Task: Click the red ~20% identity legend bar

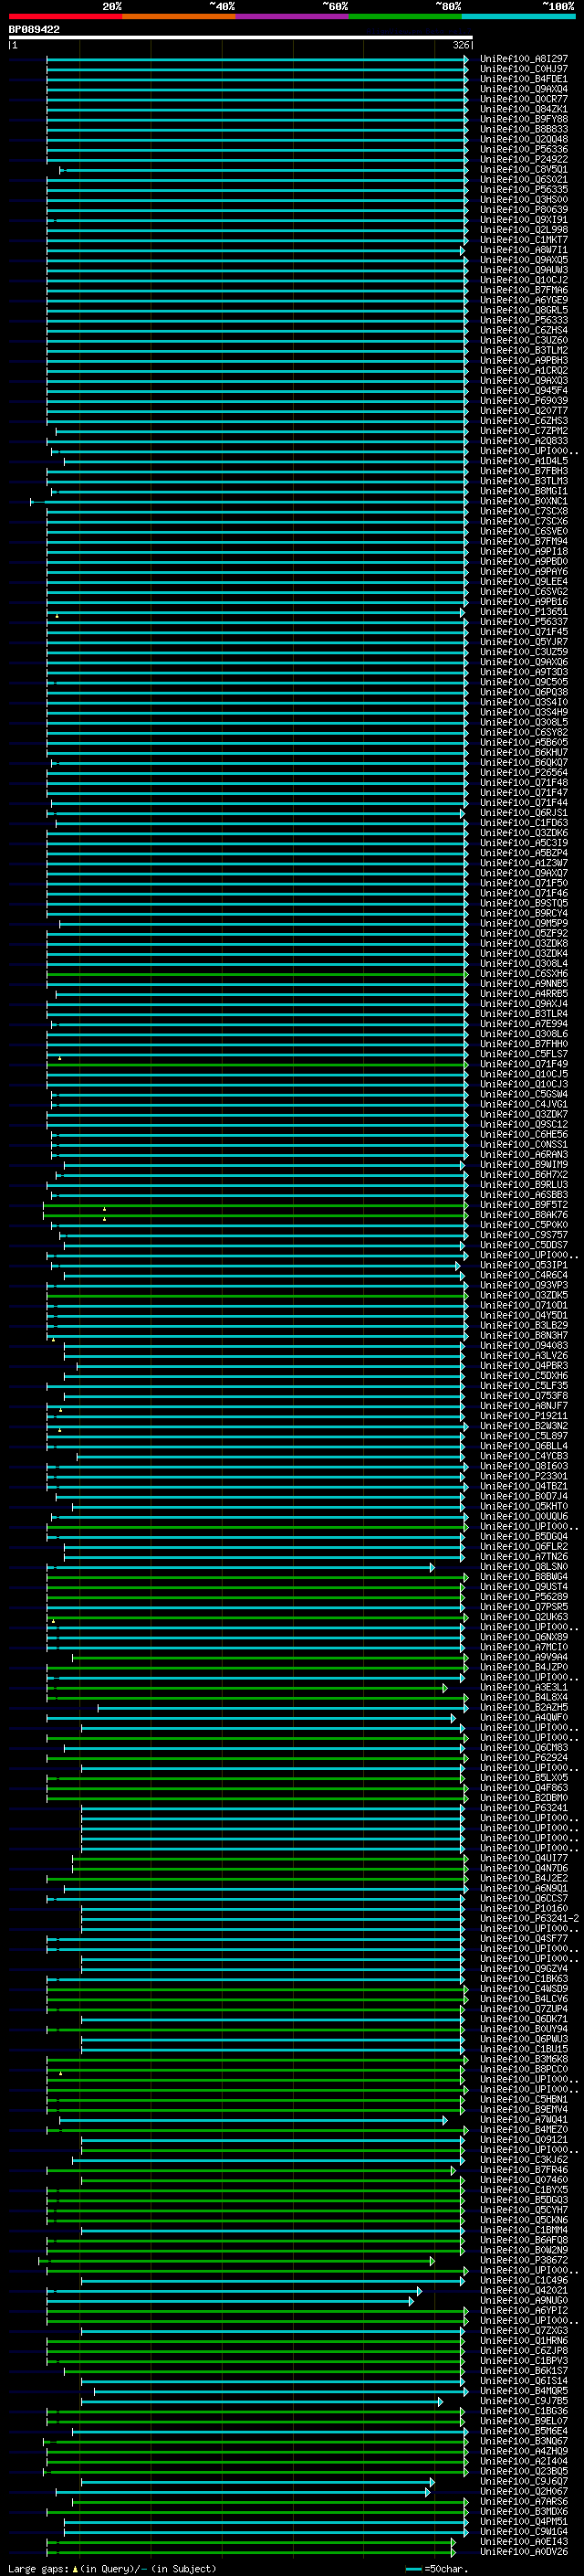Action: tap(65, 16)
